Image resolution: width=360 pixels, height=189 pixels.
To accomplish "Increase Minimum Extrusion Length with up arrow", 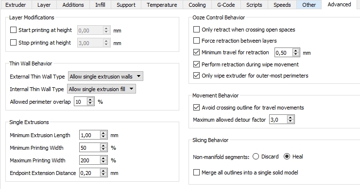I will pyautogui.click(x=103, y=133).
